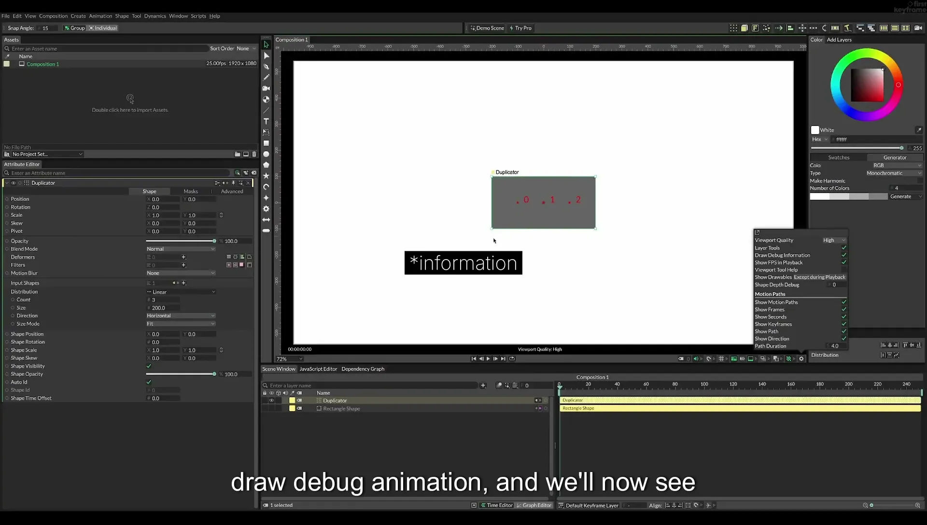
Task: Toggle Show Motion Paths checkbox
Action: (844, 302)
